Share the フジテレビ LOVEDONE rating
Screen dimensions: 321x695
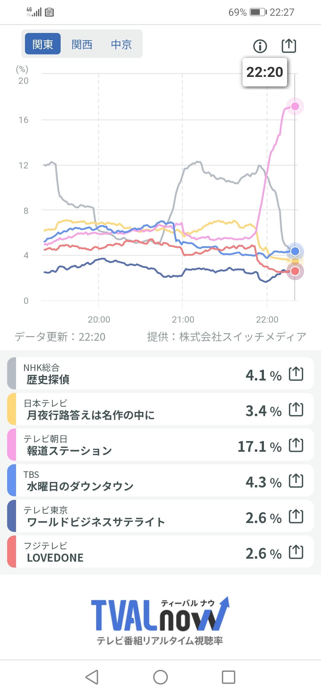tap(296, 552)
